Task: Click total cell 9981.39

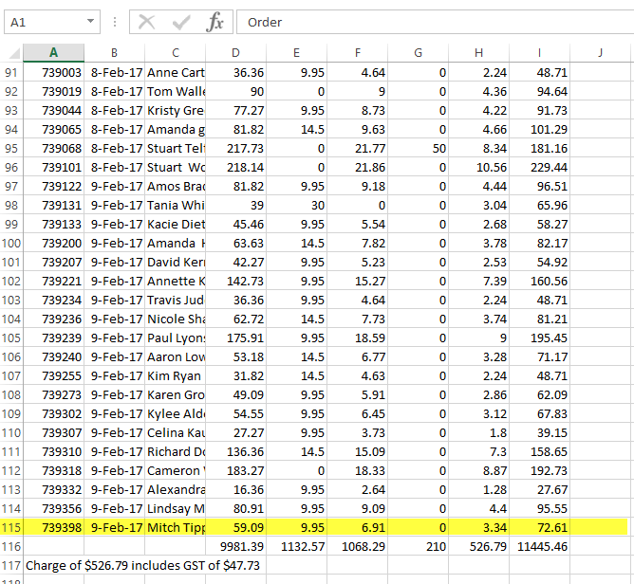Action: tap(235, 546)
